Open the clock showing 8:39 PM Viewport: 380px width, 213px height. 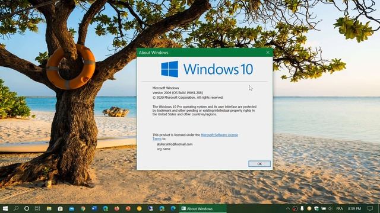[354, 208]
